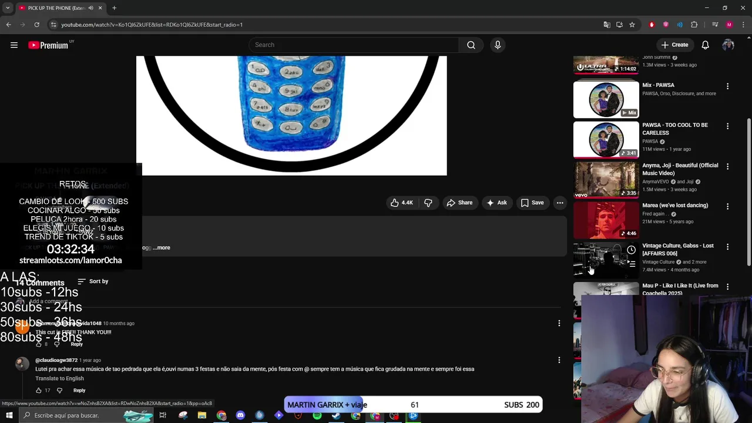
Task: Dislike the video
Action: 428,203
